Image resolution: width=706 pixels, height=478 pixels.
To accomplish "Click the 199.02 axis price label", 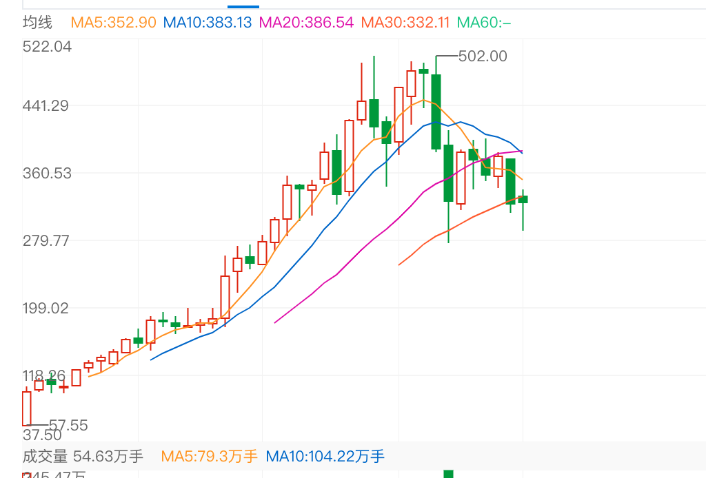I will tap(48, 308).
